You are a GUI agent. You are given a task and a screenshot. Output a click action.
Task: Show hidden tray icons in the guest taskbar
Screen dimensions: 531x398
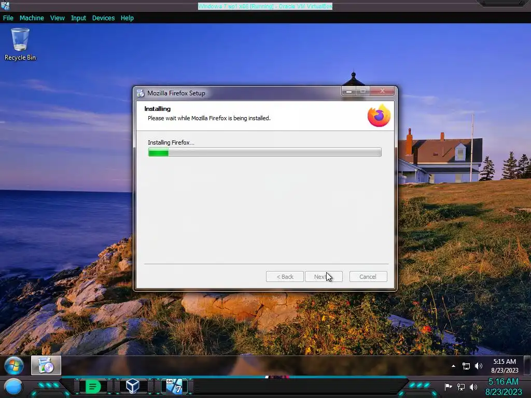[453, 366]
